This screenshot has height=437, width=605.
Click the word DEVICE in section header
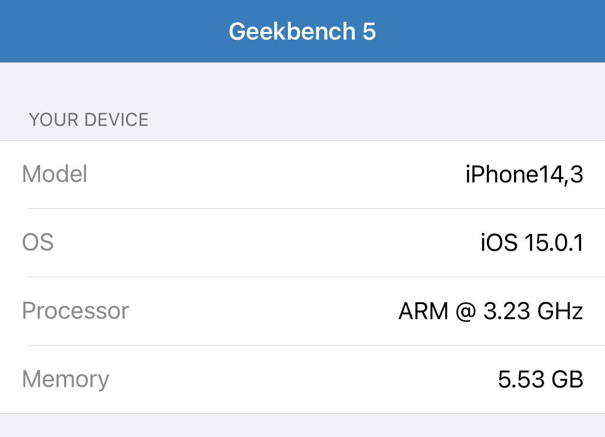coord(116,120)
